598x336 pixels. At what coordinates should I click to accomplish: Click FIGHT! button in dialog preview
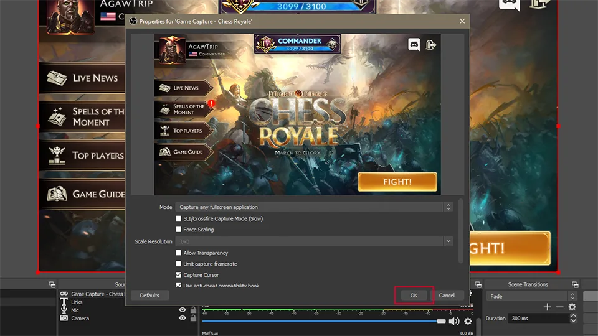(x=397, y=182)
